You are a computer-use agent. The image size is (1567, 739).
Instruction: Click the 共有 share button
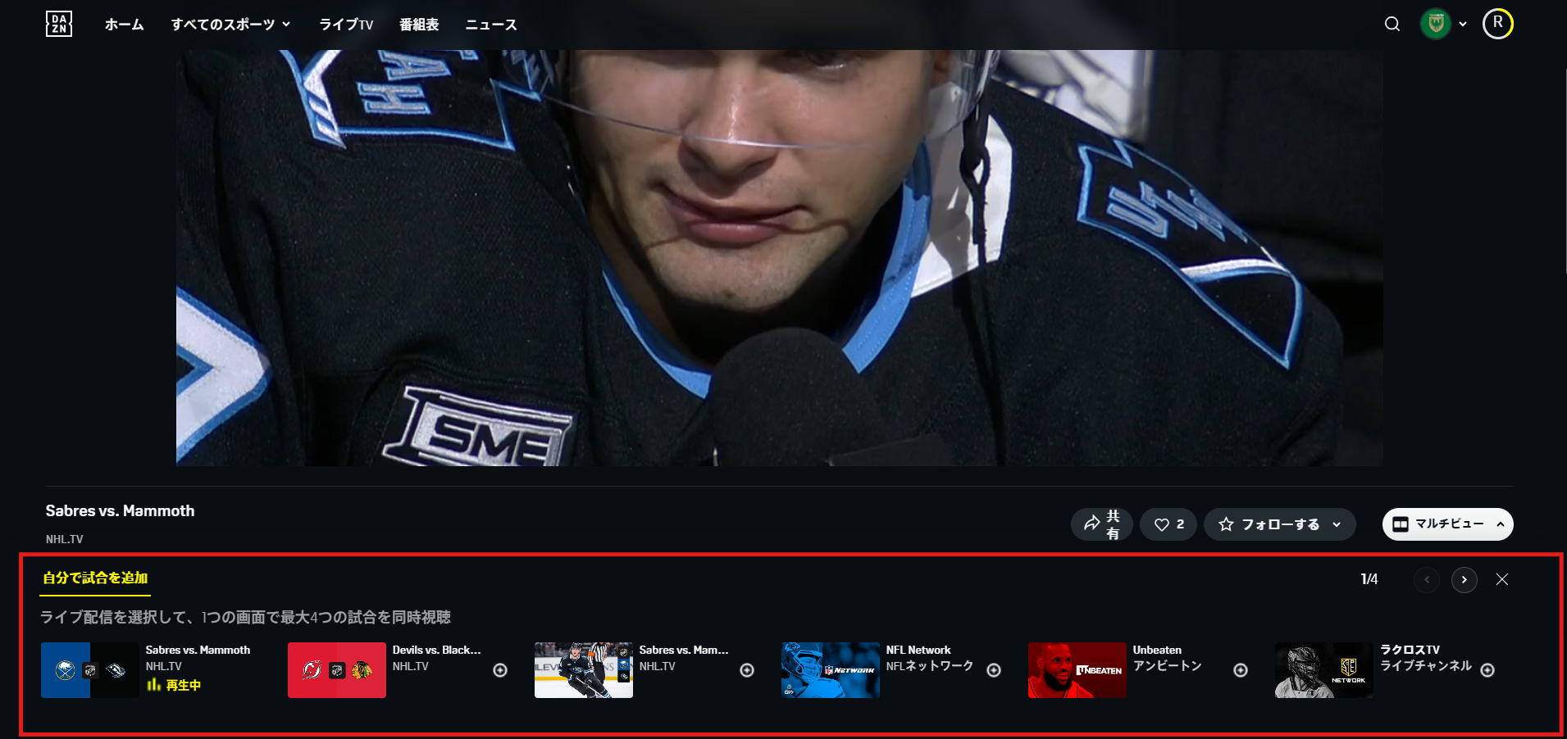point(1101,524)
